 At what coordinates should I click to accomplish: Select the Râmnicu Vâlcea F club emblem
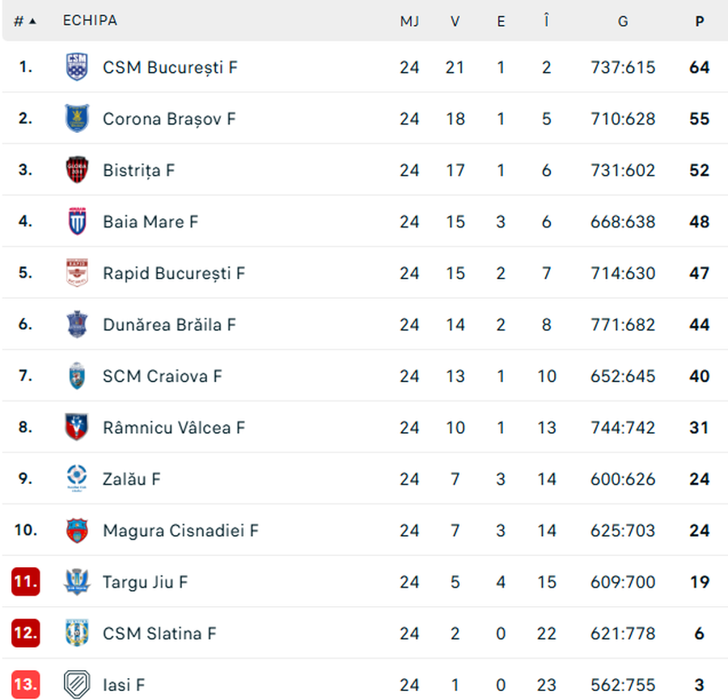(x=77, y=427)
